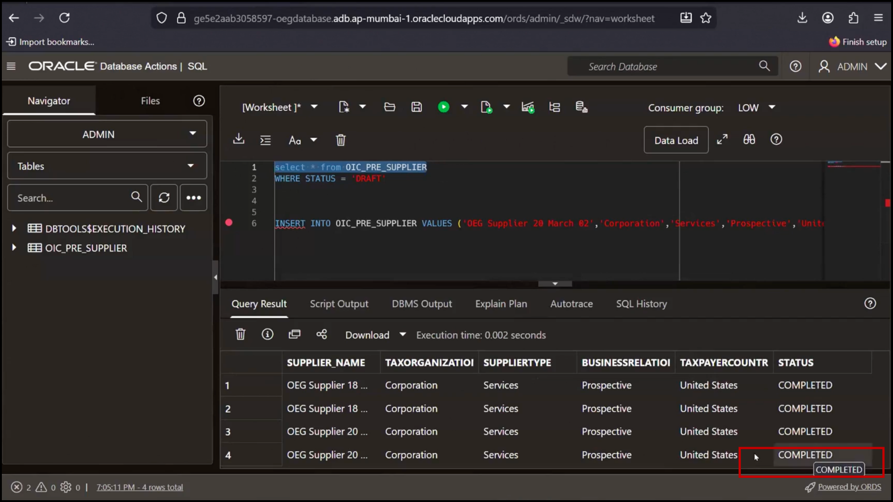
Task: Expand the OIC_PRE_SUPPLIER table node
Action: click(x=14, y=248)
